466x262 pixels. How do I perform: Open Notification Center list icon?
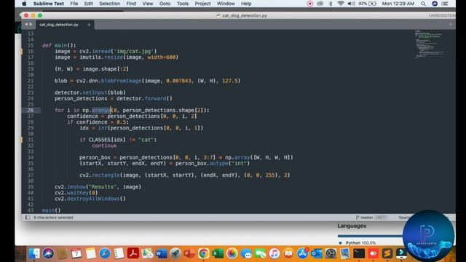click(445, 4)
